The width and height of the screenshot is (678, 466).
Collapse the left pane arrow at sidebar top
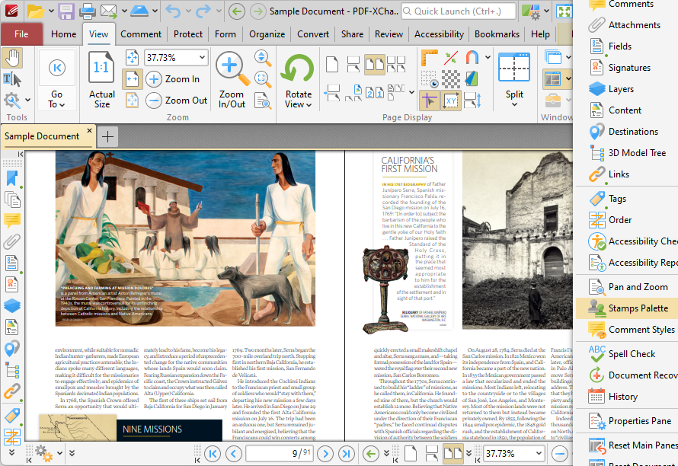20,155
